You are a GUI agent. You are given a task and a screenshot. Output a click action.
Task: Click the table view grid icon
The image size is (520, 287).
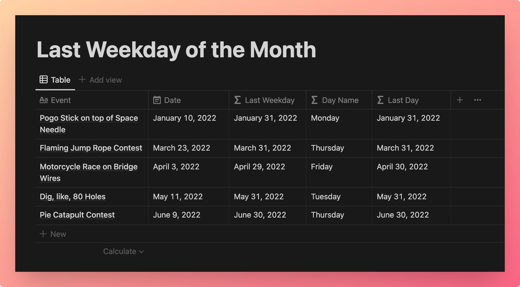[x=43, y=79]
